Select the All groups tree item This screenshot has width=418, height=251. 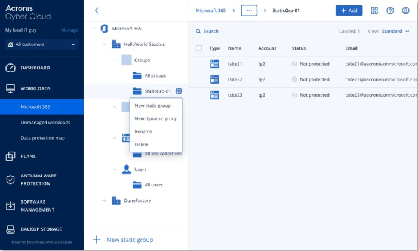(x=155, y=76)
